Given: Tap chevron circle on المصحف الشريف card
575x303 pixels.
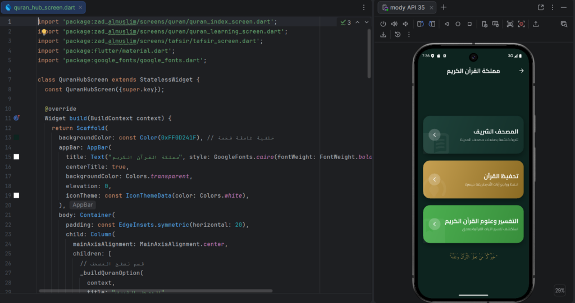Looking at the screenshot, I should click(x=435, y=134).
